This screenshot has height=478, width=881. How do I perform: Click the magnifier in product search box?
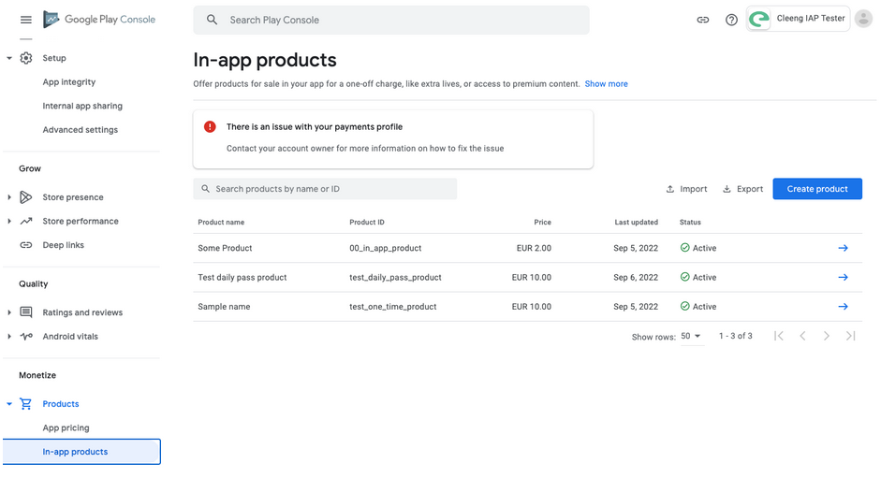[206, 189]
